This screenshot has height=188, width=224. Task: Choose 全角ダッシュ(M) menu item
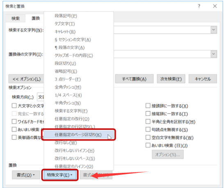click(x=79, y=87)
